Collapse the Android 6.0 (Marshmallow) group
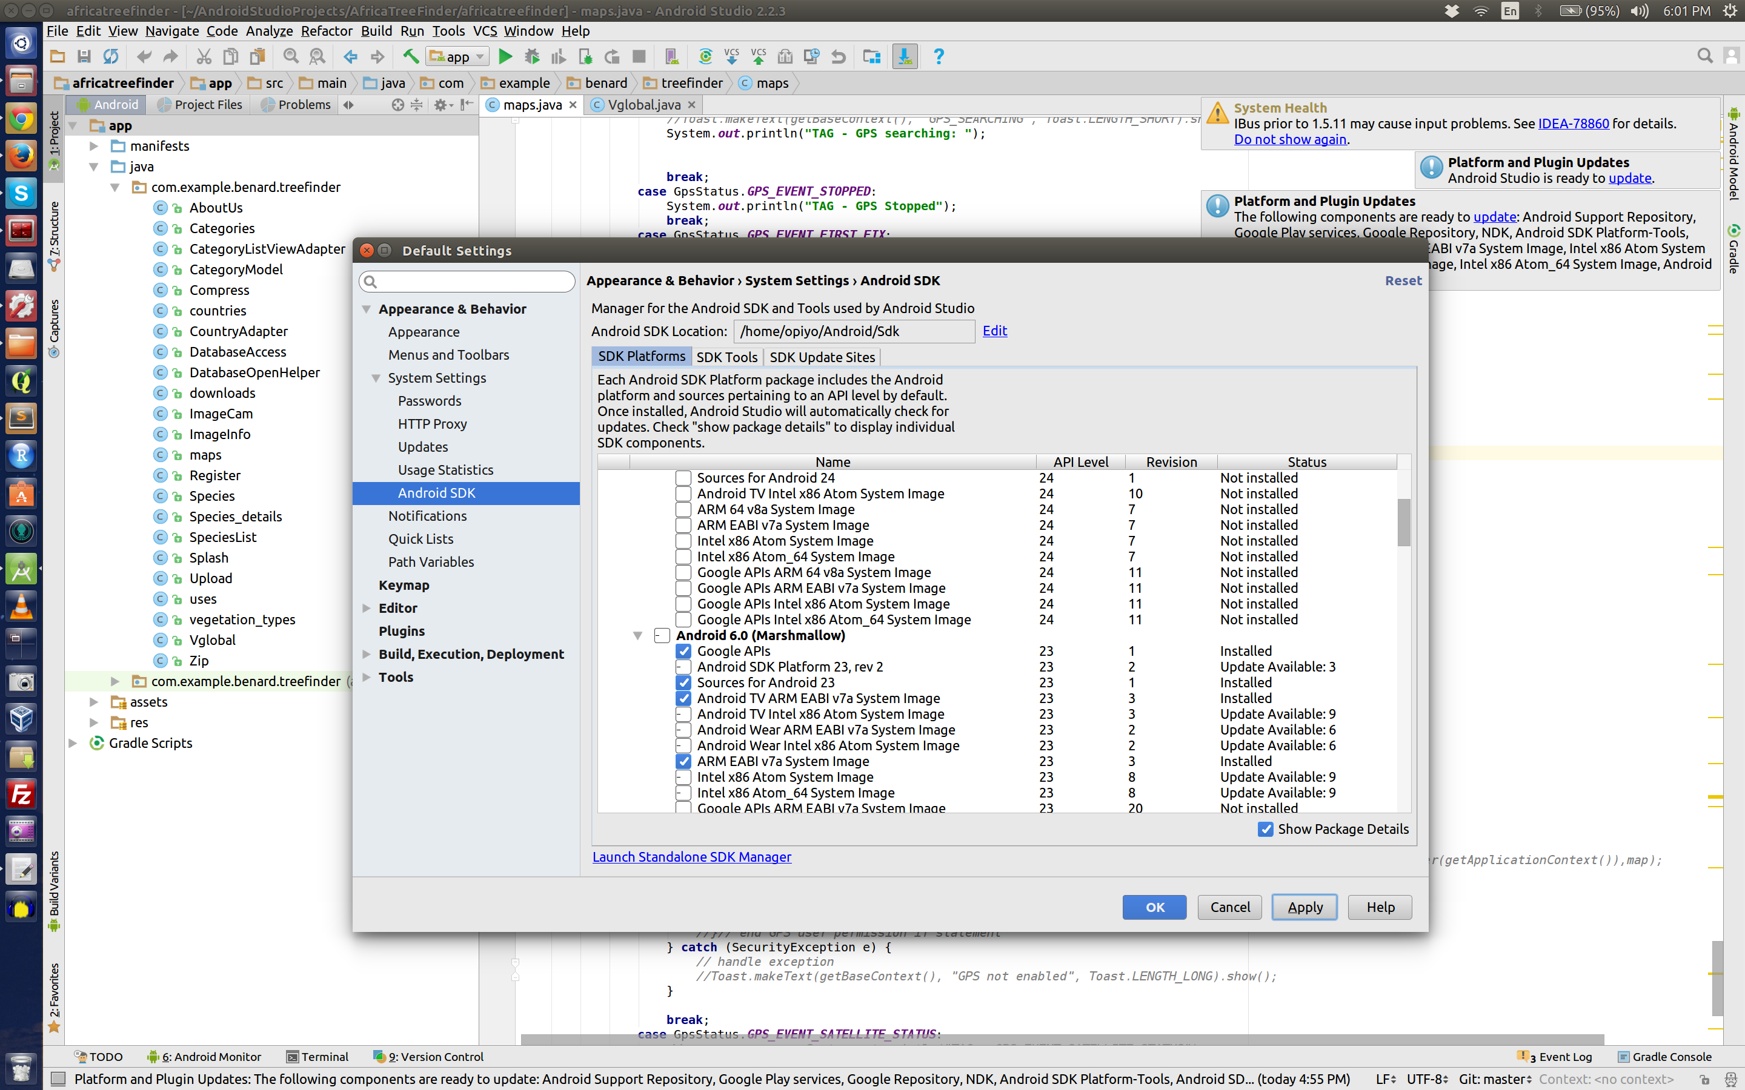Screen dimensions: 1745x1090 637,635
